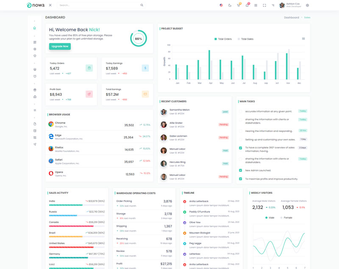Open the notifications bell
The width and height of the screenshot is (339, 269).
click(247, 5)
